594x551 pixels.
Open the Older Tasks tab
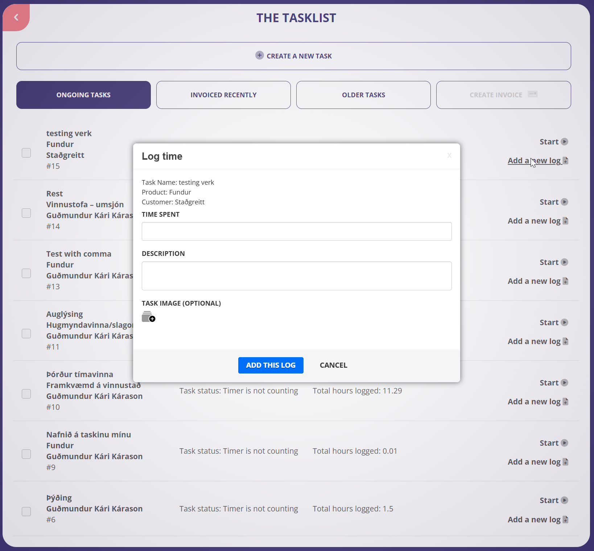[x=363, y=95]
